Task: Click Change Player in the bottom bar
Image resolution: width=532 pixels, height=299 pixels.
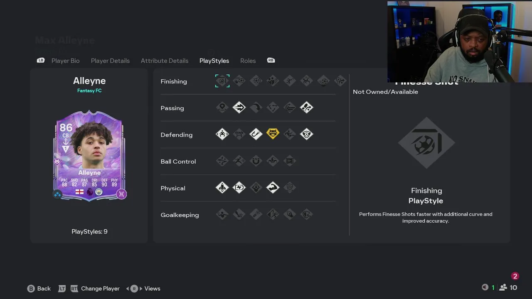Action: click(100, 288)
